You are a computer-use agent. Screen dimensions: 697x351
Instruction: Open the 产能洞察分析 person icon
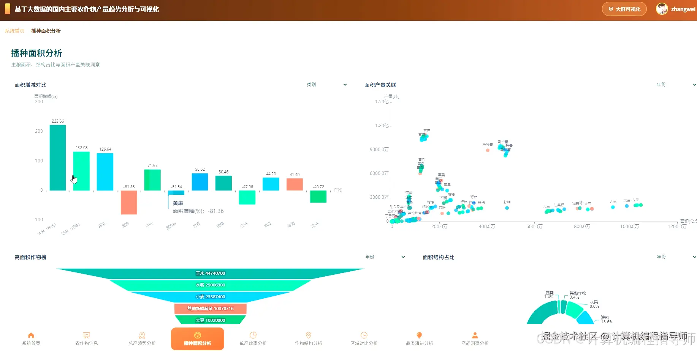pos(475,335)
